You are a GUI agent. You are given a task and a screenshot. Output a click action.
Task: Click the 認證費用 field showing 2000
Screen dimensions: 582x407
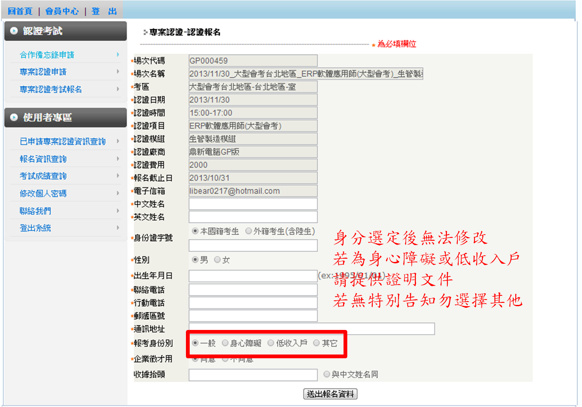click(x=253, y=165)
